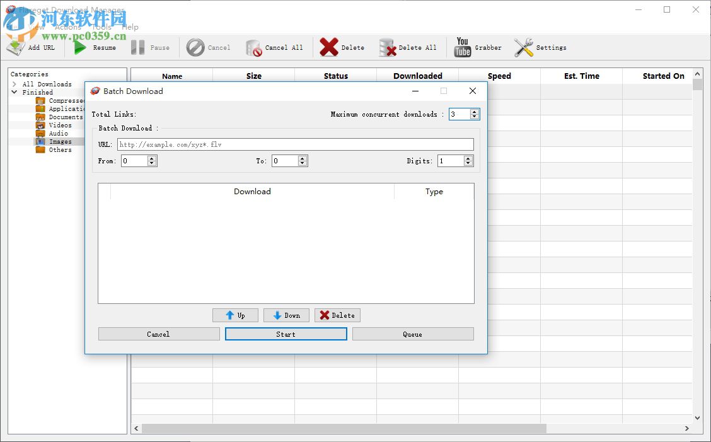711x442 pixels.
Task: Click the batch download URL field
Action: pyautogui.click(x=295, y=144)
